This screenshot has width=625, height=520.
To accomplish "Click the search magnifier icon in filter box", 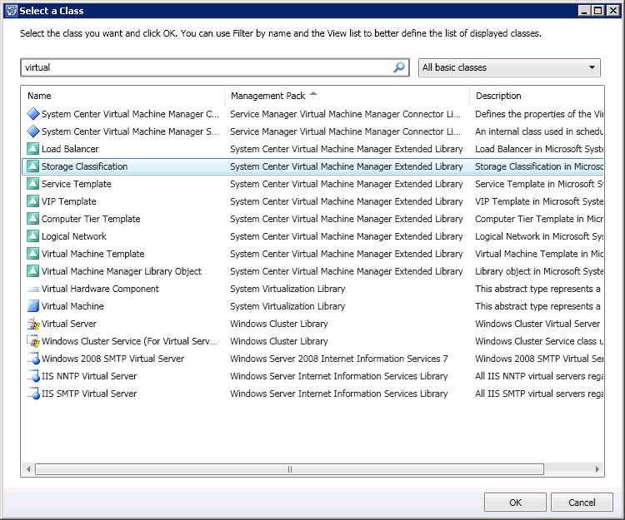I will tap(399, 67).
